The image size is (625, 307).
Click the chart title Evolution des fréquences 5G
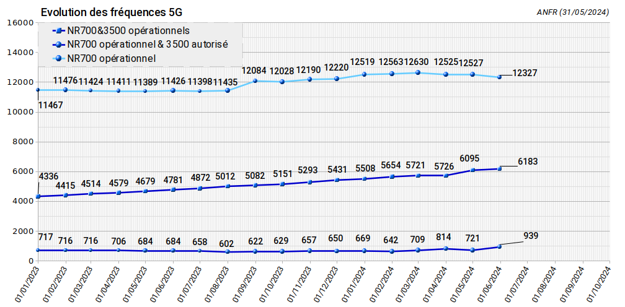tap(112, 12)
